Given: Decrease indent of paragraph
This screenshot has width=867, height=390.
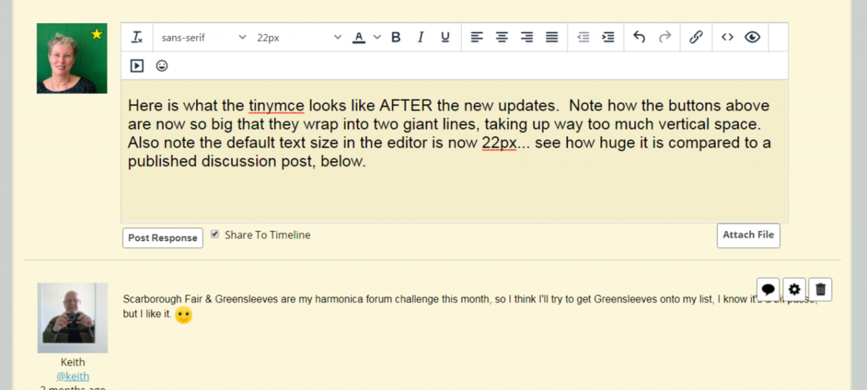Looking at the screenshot, I should tap(583, 38).
